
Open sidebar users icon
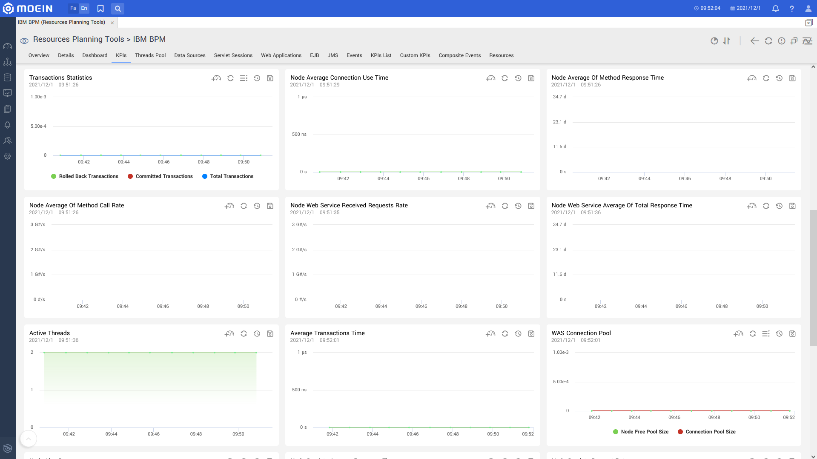tap(8, 141)
